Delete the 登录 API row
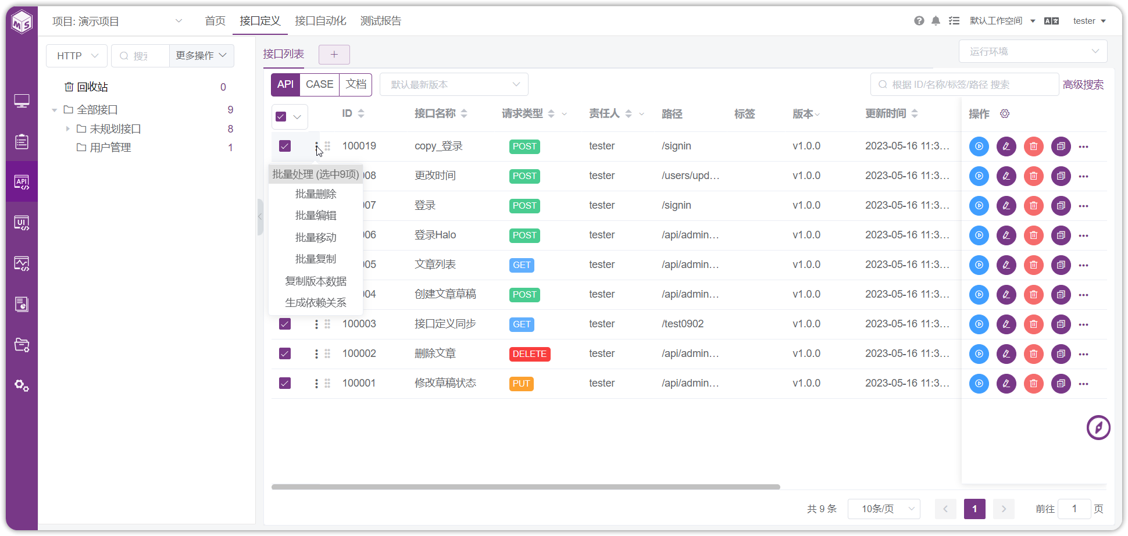1128x536 pixels. tap(1034, 206)
